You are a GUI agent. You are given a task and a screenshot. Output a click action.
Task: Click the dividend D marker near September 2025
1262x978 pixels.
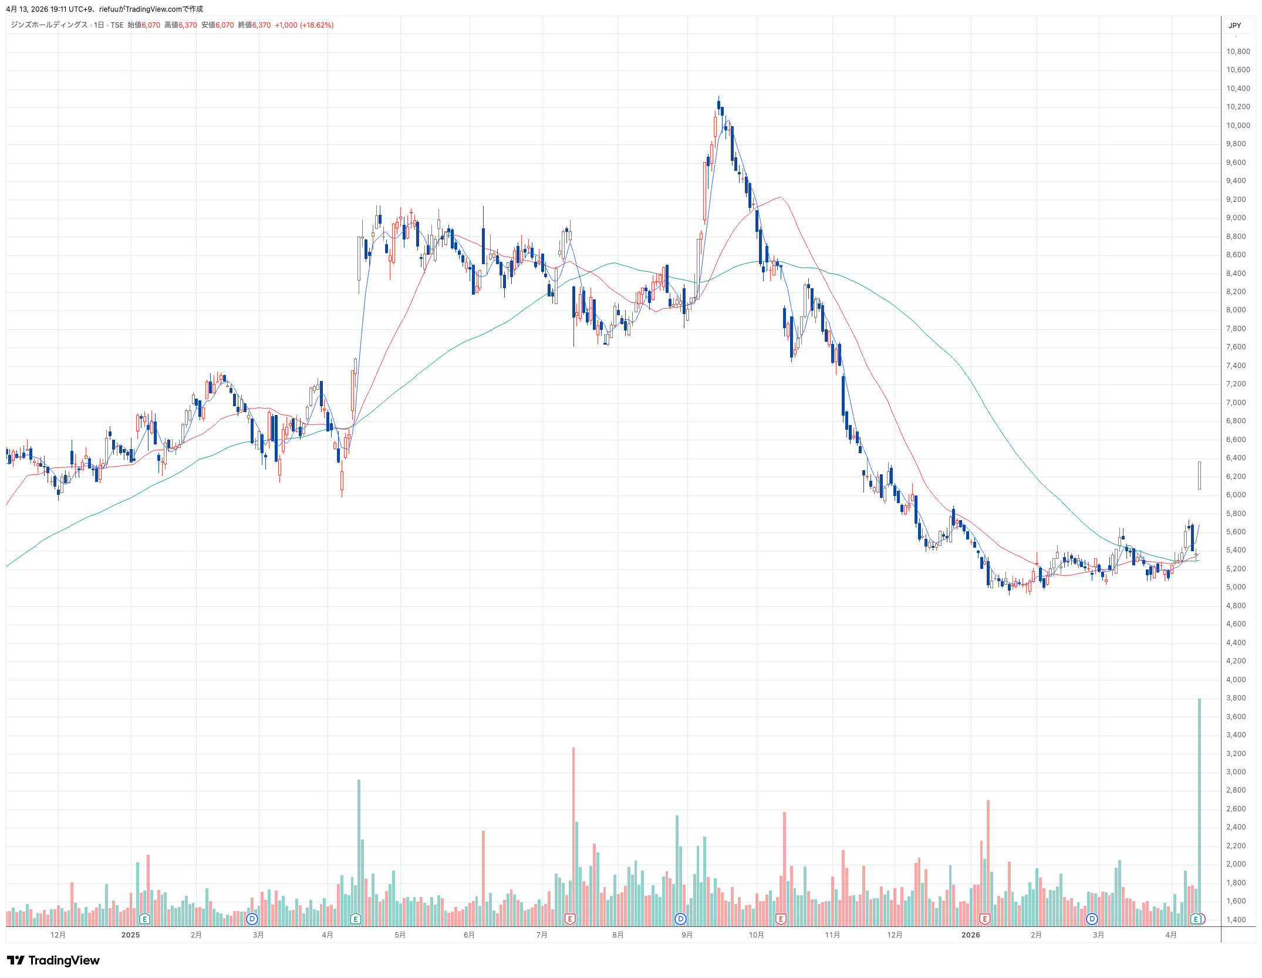coord(680,919)
